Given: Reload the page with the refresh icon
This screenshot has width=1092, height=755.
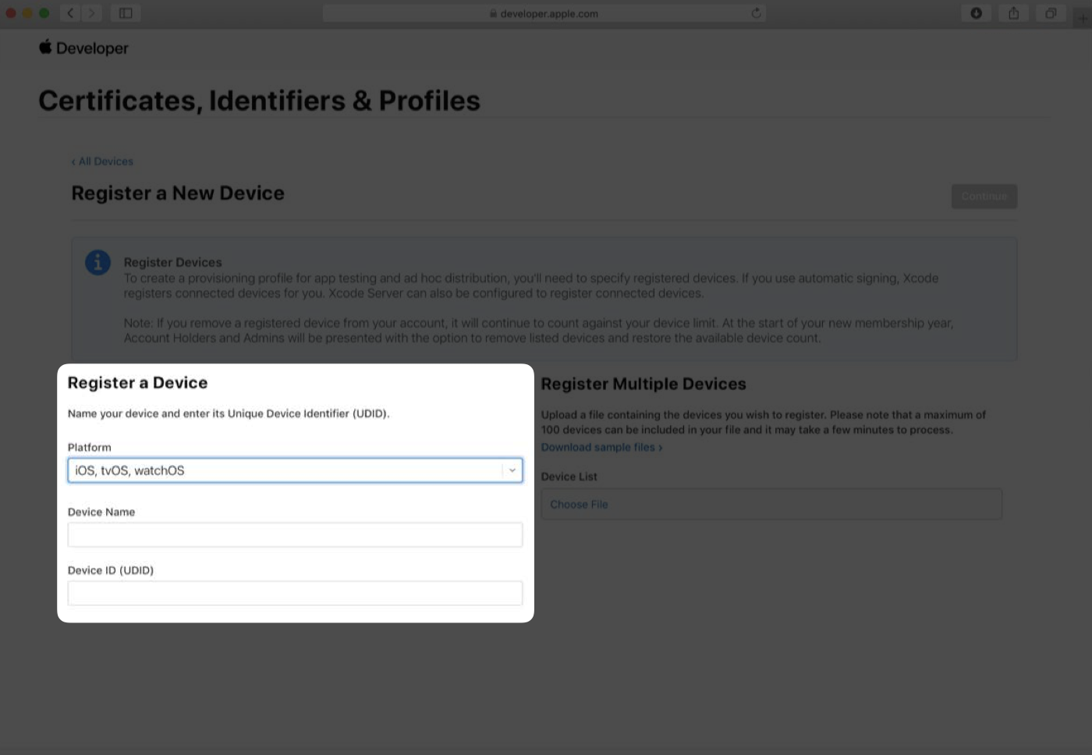Looking at the screenshot, I should pyautogui.click(x=756, y=13).
